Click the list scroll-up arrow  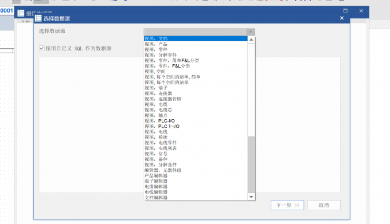coord(251,40)
